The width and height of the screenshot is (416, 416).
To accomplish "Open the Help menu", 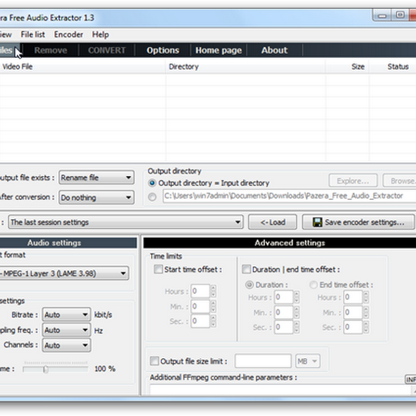I will click(100, 34).
